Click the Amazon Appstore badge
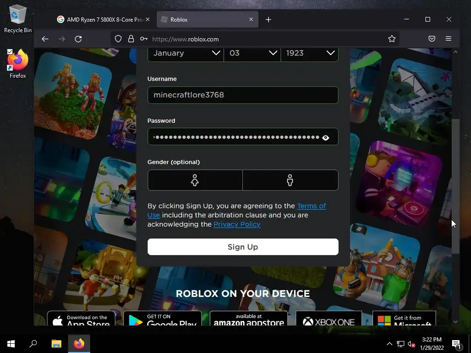The width and height of the screenshot is (471, 353). [249, 319]
